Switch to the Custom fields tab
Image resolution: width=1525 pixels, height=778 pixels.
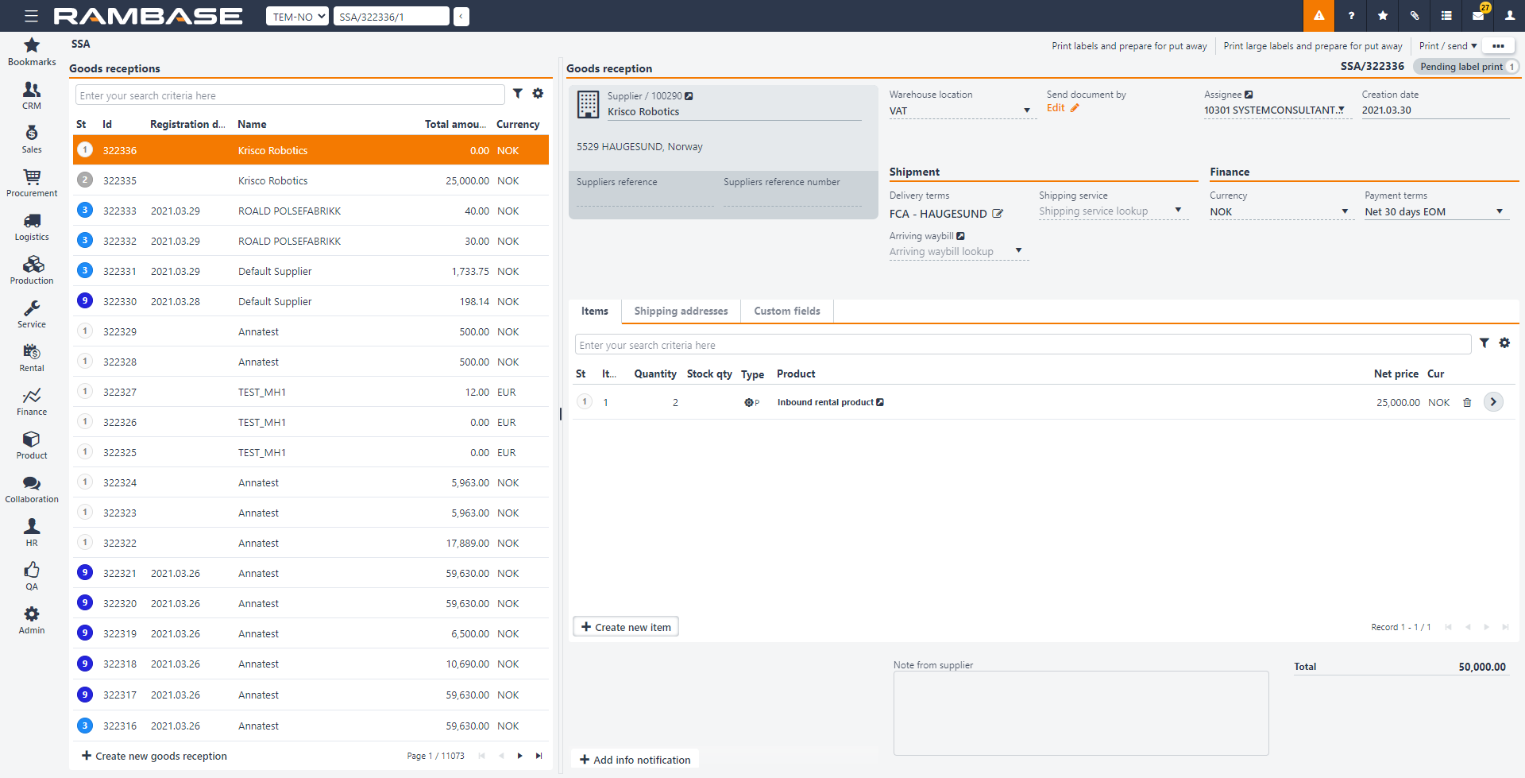point(786,312)
